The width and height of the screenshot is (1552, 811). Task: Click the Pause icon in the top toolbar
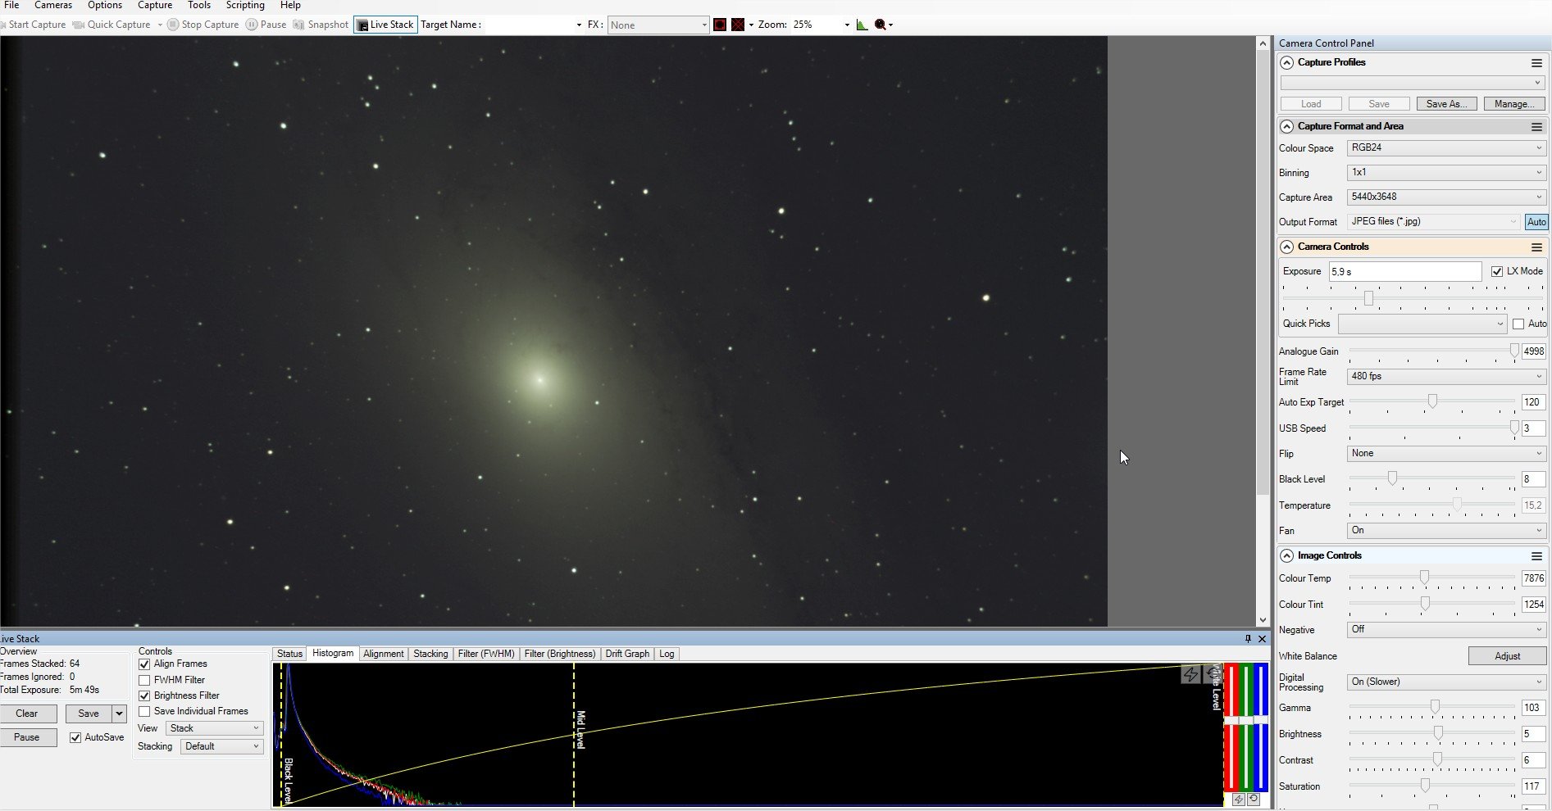click(252, 25)
